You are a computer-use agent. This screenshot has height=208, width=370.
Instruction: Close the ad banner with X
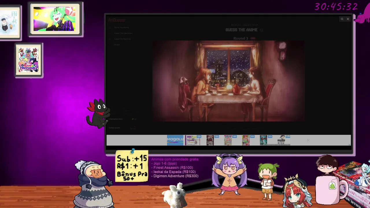point(308,140)
